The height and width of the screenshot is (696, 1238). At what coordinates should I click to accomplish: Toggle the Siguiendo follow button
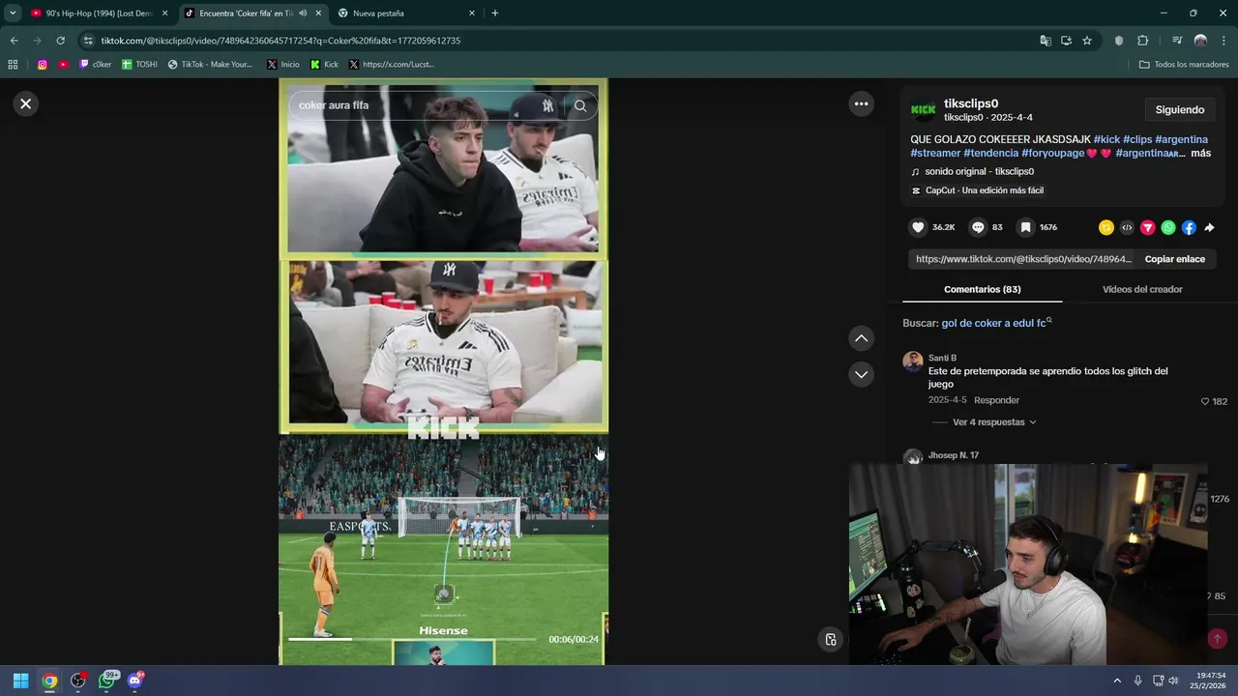click(1179, 109)
